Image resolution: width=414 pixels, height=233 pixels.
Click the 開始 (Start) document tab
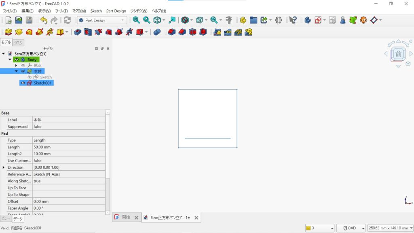click(x=125, y=217)
